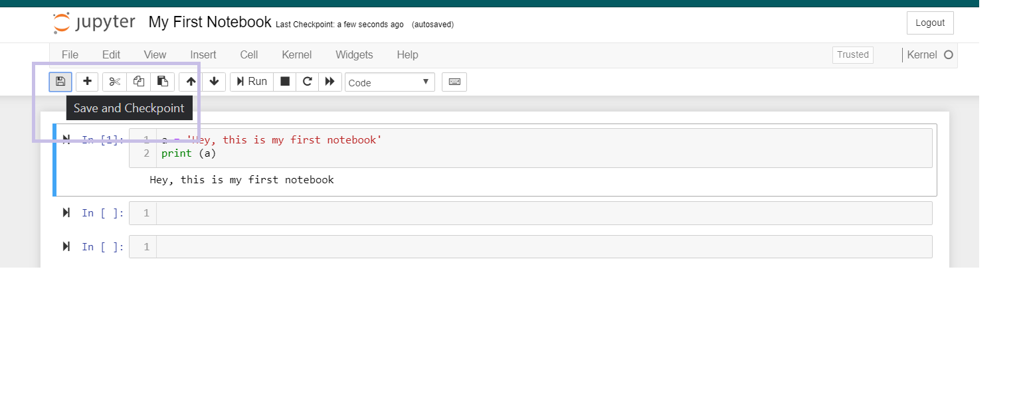Viewport: 1031px width, 413px height.
Task: Restart the kernel
Action: click(307, 82)
